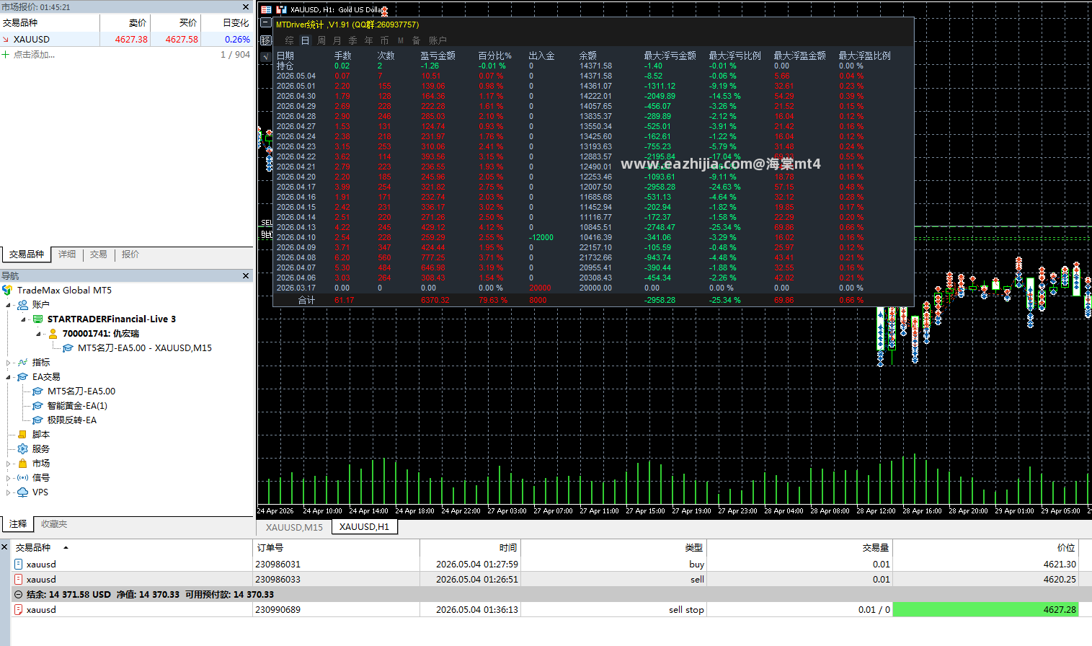Click the 指标 indicators wave icon
Viewport: 1092px width, 646px height.
pyautogui.click(x=23, y=362)
